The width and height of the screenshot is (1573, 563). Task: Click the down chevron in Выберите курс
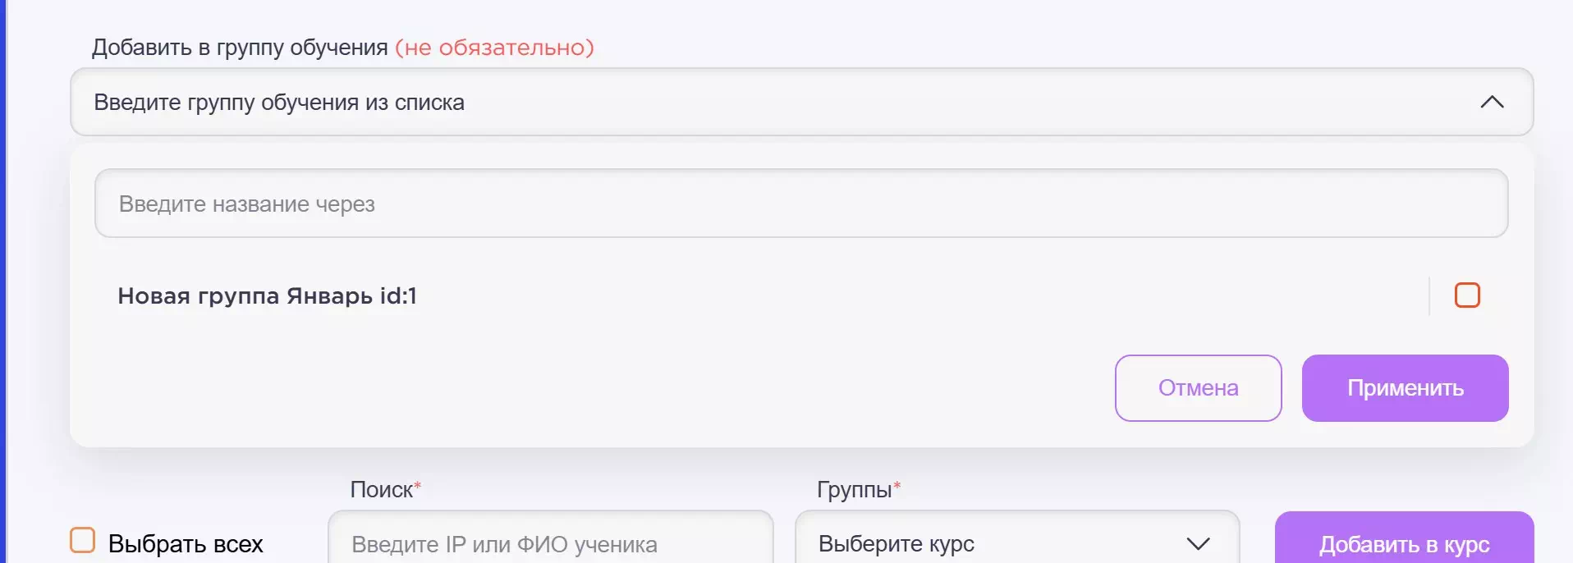(1198, 543)
